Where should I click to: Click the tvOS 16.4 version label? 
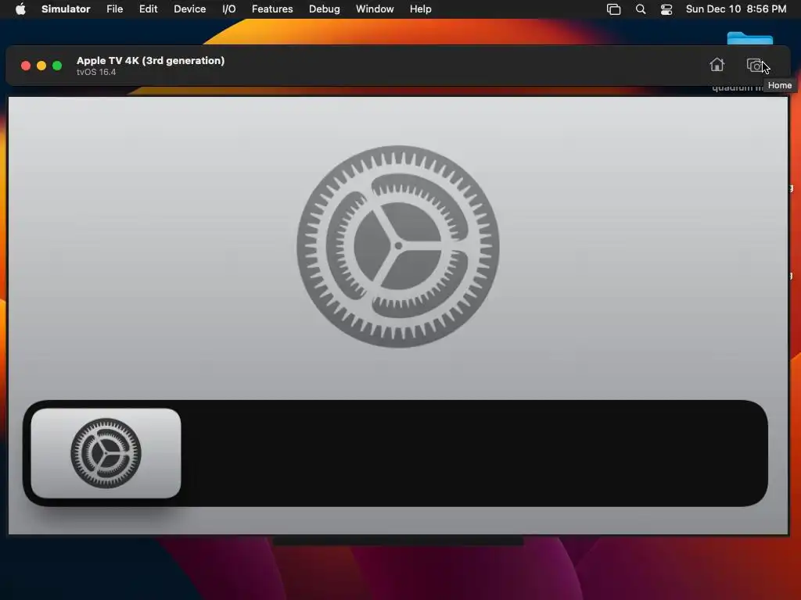click(96, 72)
